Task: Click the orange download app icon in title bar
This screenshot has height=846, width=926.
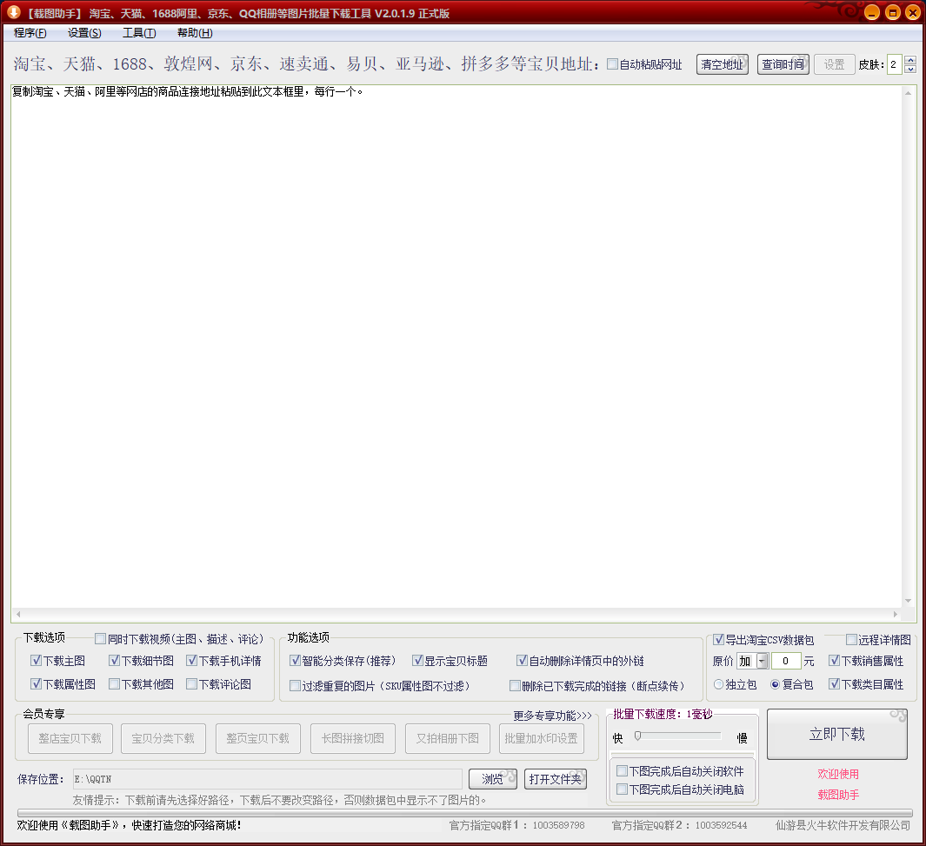Action: coord(13,12)
